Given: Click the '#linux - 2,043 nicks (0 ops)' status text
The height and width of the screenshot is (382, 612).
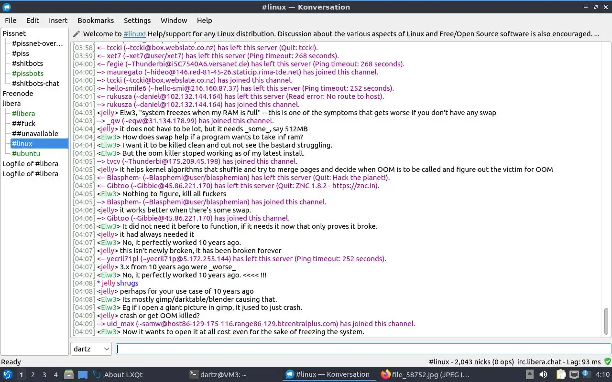Looking at the screenshot, I should tap(471, 362).
